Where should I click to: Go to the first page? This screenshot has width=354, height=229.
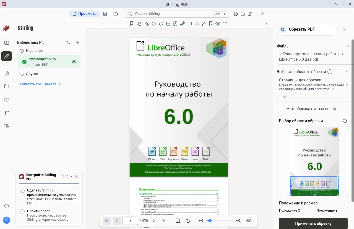coord(107,221)
